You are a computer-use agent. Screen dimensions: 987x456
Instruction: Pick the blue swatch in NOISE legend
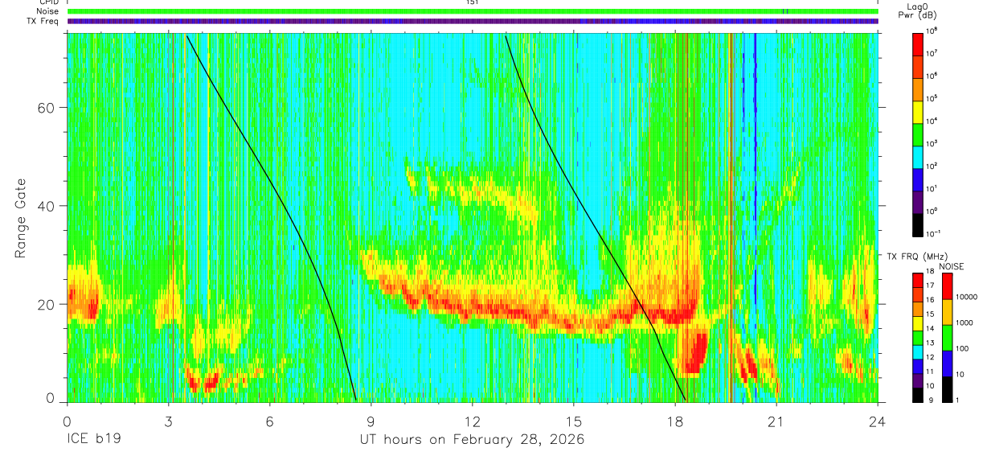click(x=947, y=363)
